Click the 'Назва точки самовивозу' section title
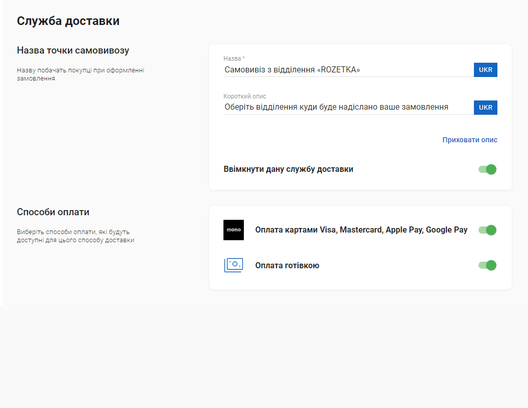Screen dimensions: 528x408 coord(73,50)
